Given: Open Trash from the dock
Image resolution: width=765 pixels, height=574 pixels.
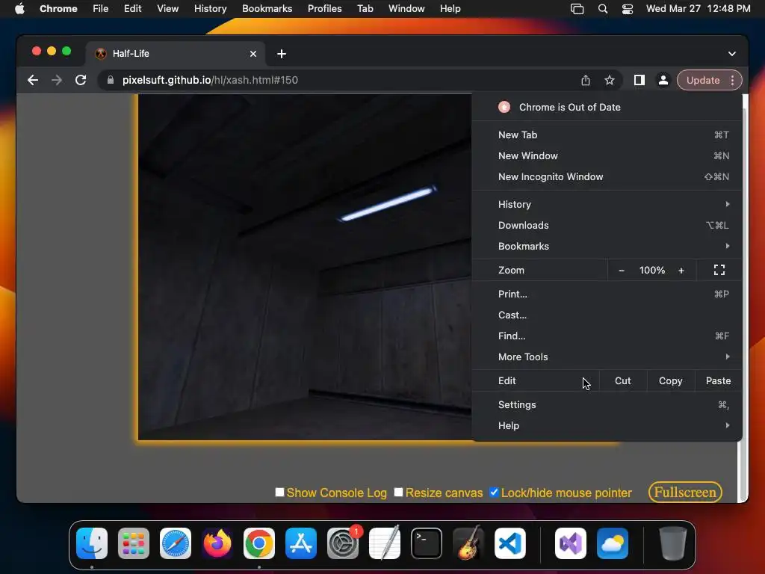Looking at the screenshot, I should [673, 543].
